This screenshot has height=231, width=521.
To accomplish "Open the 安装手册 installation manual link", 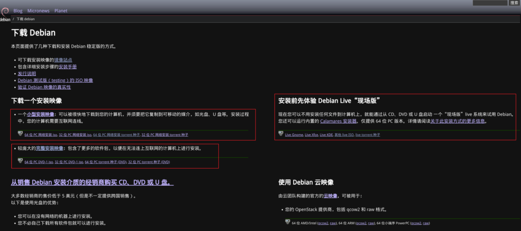I will click(68, 67).
